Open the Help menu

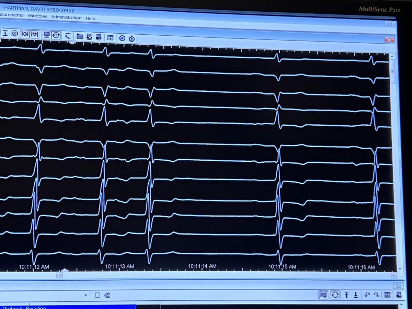(x=91, y=19)
